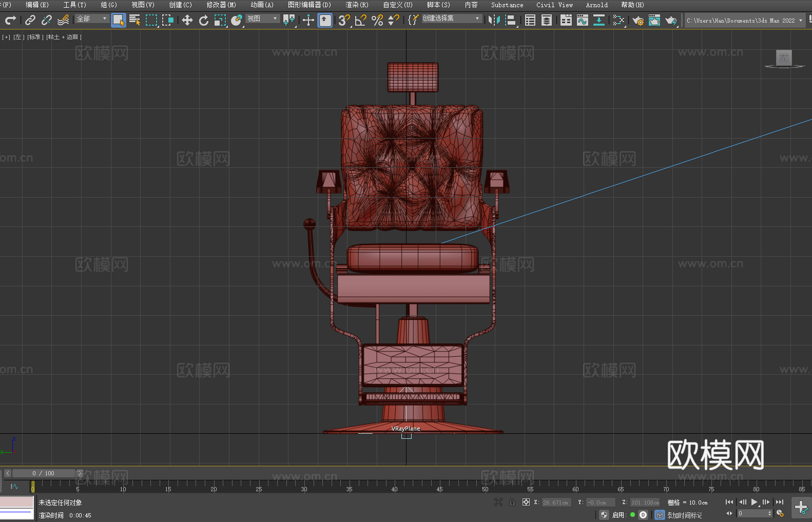Screen dimensions: 812x522
Task: Go to animation start frame
Action: tap(729, 502)
